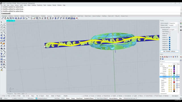This screenshot has height=102, width=182.
Task: Toggle the Osnap status bar button
Action: [73, 98]
